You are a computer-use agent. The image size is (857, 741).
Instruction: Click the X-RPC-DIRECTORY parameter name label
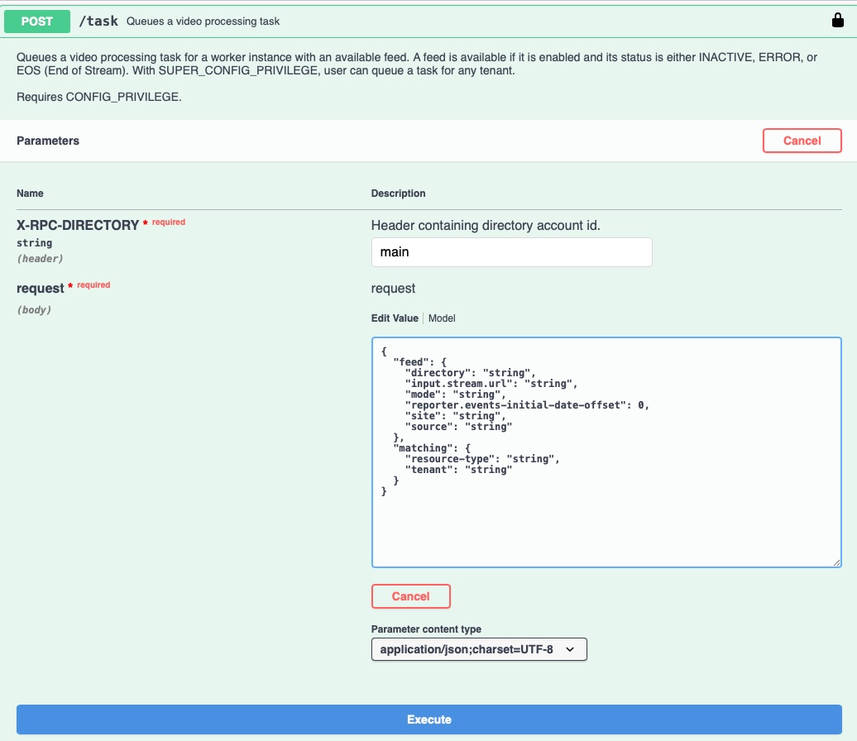pos(78,225)
